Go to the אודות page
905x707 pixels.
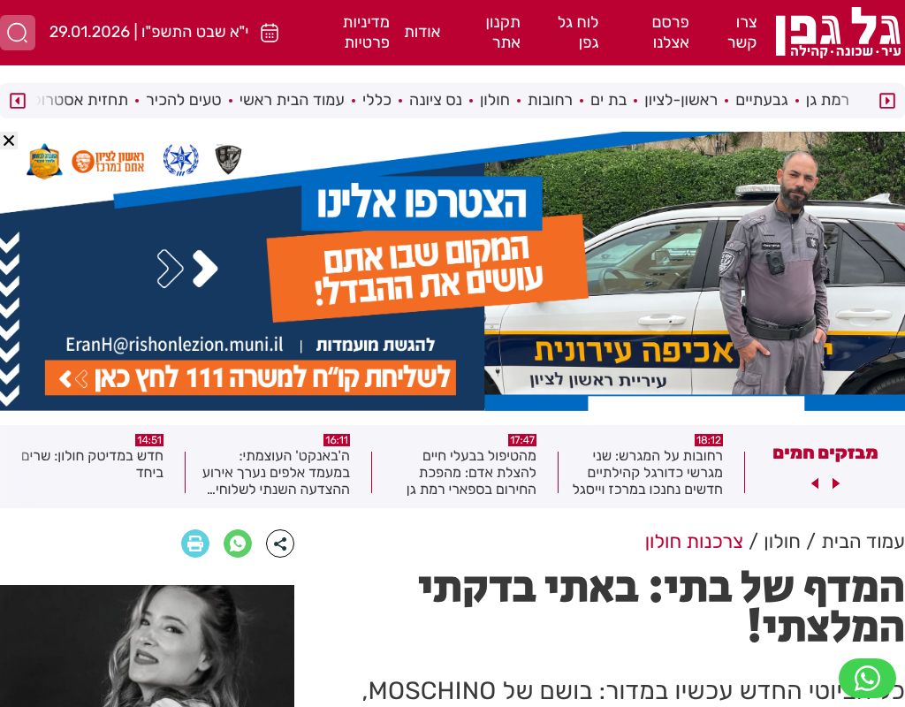(422, 33)
